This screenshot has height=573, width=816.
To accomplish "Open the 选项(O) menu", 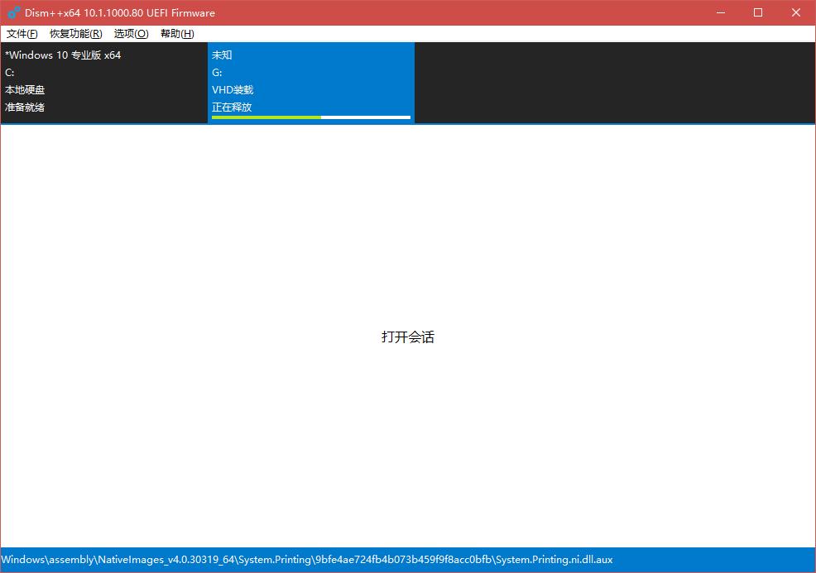I will click(x=131, y=34).
